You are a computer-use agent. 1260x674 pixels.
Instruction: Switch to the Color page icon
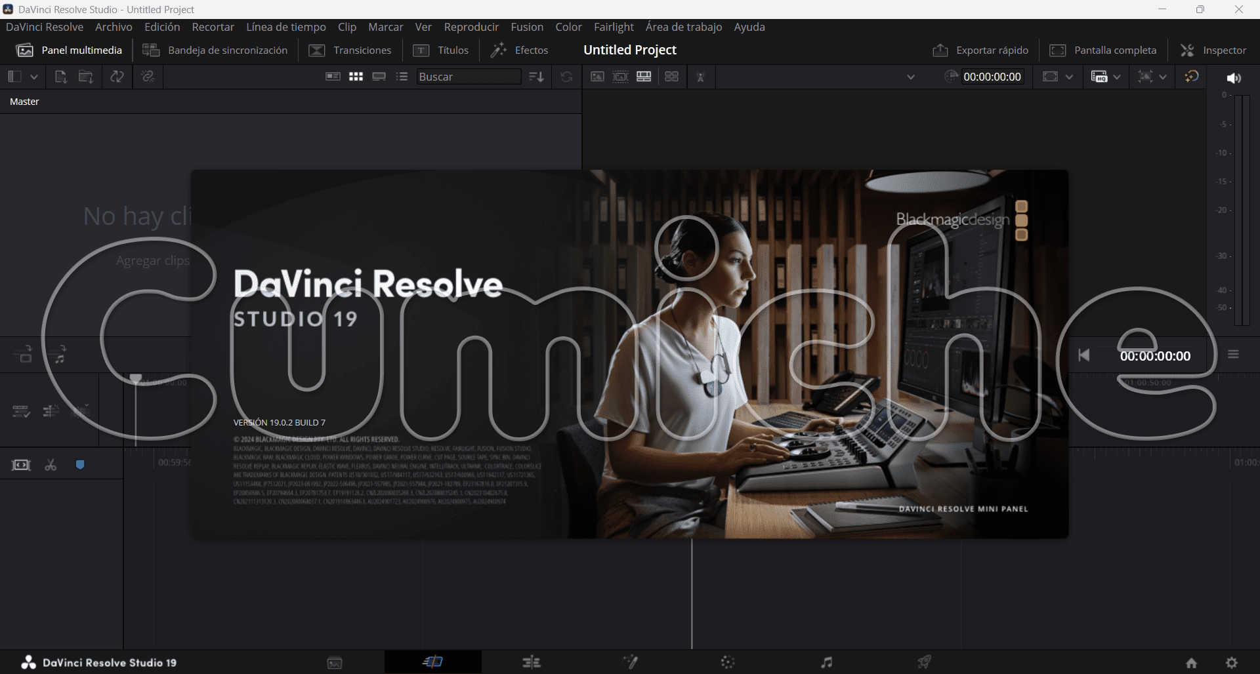pos(728,662)
